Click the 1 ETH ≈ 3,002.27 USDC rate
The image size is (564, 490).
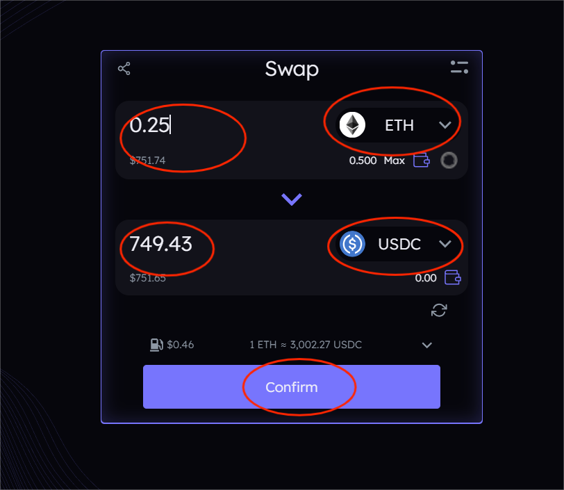pos(306,345)
